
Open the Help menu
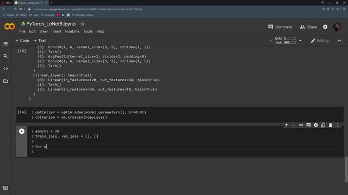pos(100,31)
